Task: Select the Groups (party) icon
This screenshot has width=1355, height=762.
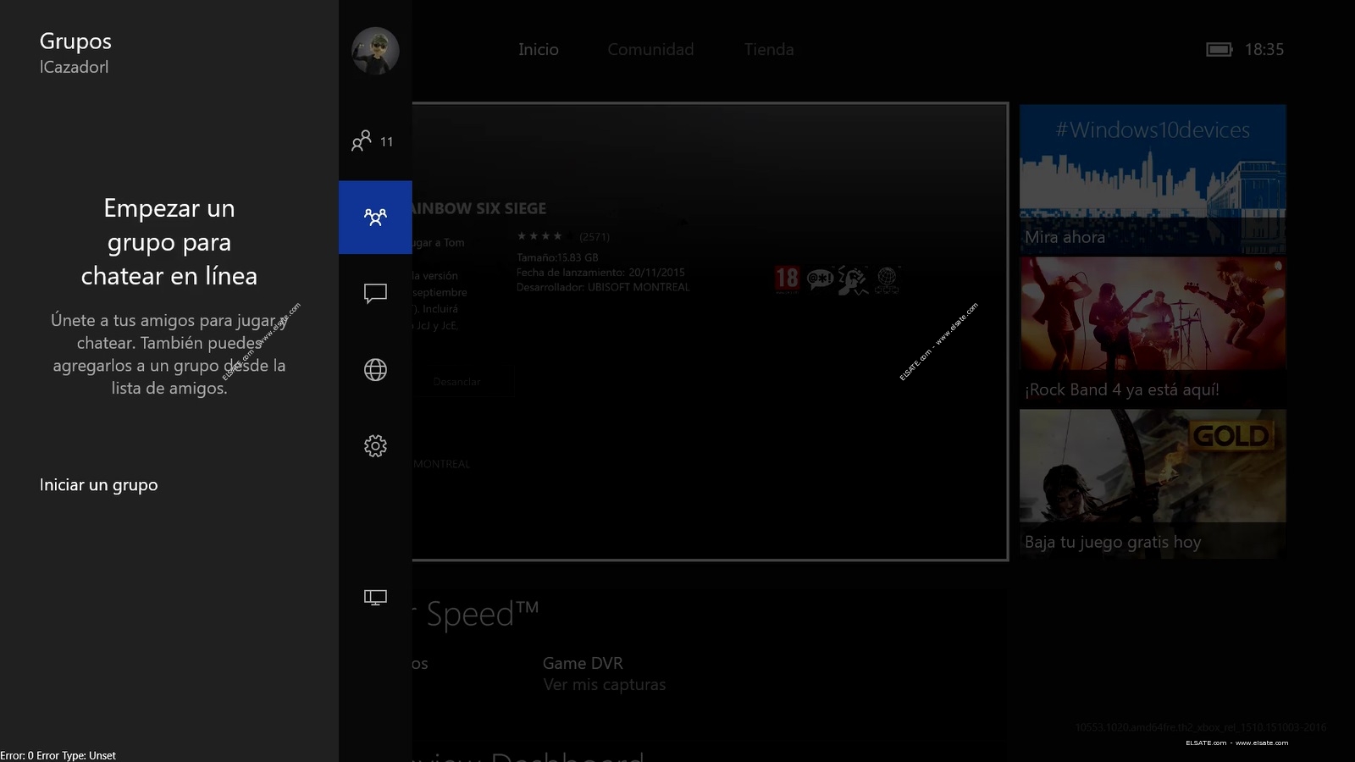Action: point(375,217)
